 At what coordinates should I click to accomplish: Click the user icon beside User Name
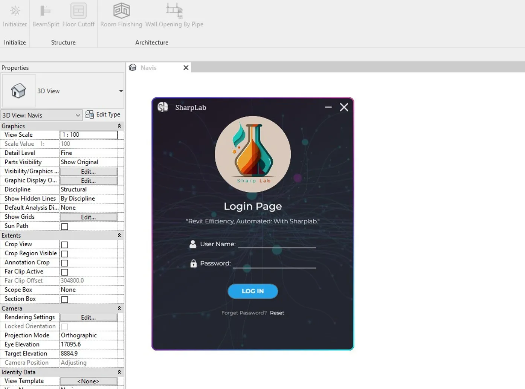(x=193, y=244)
